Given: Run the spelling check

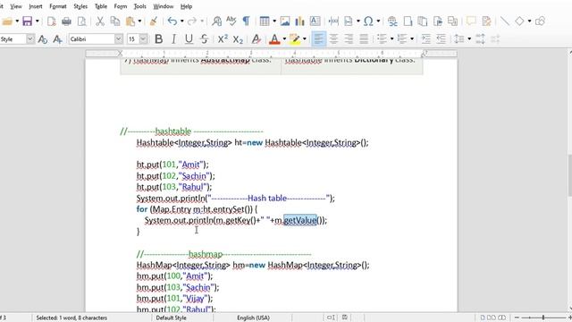Looking at the screenshot, I should [x=231, y=21].
